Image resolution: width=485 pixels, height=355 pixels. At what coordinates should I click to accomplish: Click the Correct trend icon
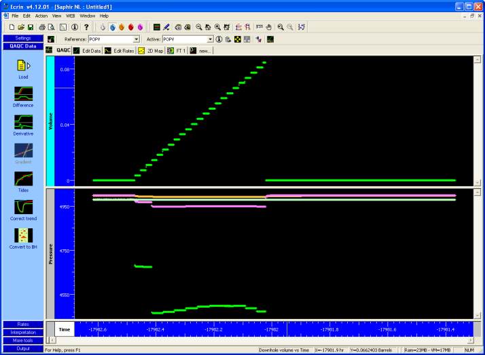[22, 207]
